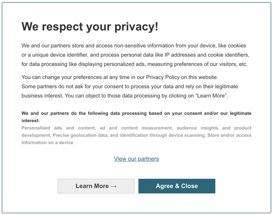Click the grey "information on a device" line
The height and width of the screenshot is (215, 273).
tap(47, 142)
